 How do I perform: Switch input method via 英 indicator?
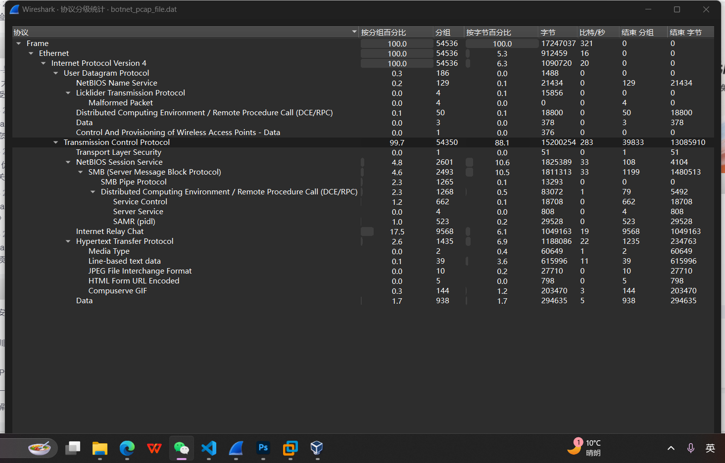[x=710, y=448]
